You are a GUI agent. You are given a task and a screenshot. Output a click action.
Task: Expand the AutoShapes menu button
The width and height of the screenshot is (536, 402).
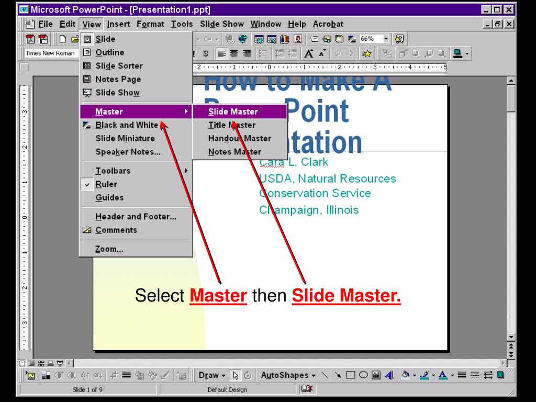coord(288,375)
